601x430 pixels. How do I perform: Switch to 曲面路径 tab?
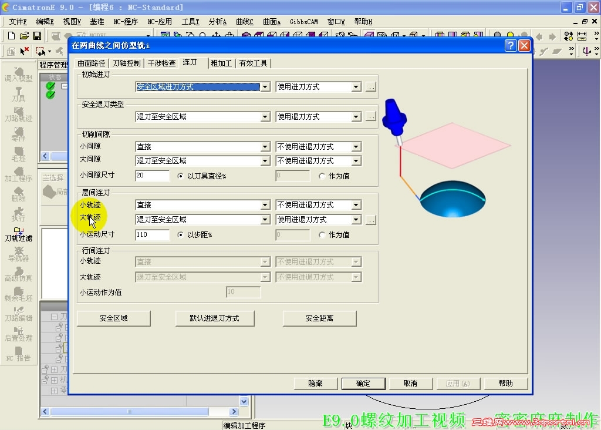pyautogui.click(x=91, y=63)
